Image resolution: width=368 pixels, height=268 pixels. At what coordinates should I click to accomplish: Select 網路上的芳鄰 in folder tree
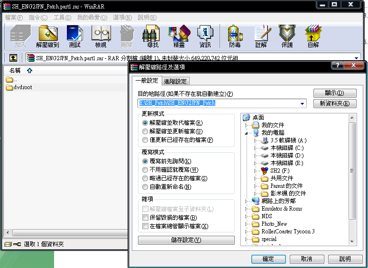click(x=274, y=201)
